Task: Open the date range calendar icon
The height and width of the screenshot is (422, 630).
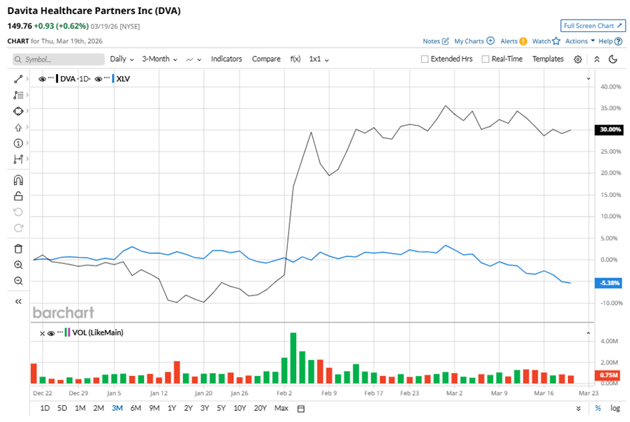Action: point(300,408)
